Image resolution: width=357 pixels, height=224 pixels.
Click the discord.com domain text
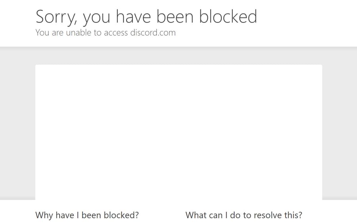[153, 33]
